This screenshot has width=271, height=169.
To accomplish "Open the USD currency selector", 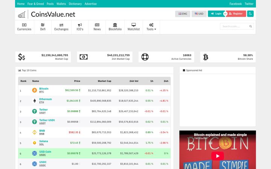I will (199, 14).
